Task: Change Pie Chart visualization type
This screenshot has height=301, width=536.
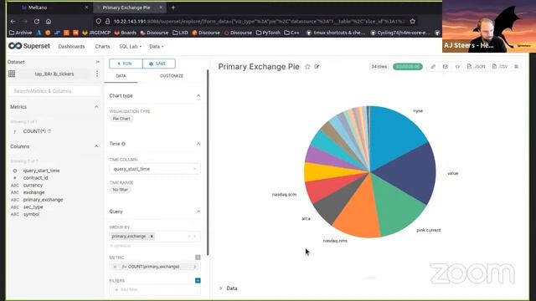Action: [121, 119]
